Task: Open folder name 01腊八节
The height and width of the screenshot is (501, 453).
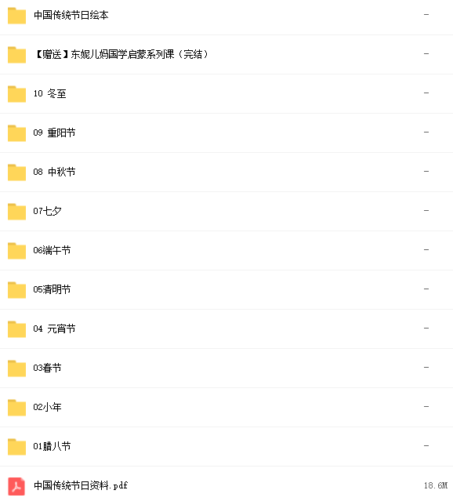Action: [x=52, y=446]
